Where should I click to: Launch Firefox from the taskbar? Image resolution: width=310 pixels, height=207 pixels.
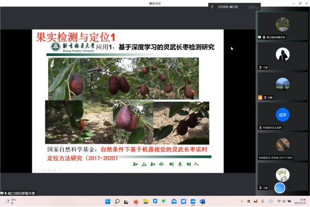click(136, 201)
